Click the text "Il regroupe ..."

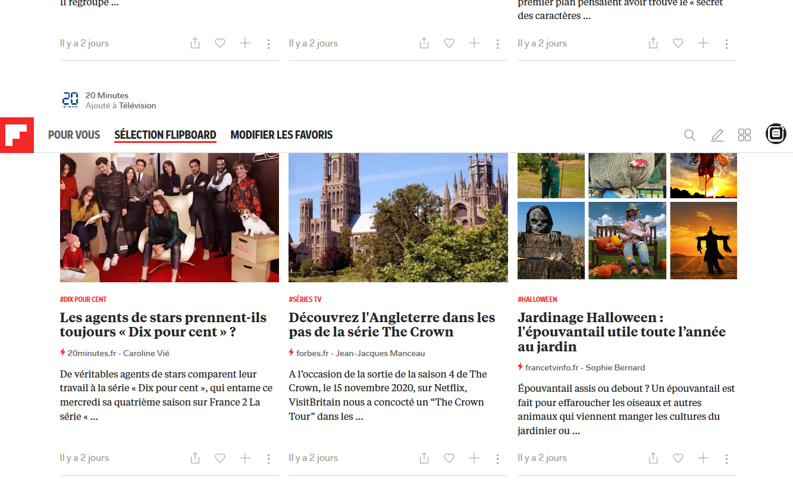pos(89,3)
